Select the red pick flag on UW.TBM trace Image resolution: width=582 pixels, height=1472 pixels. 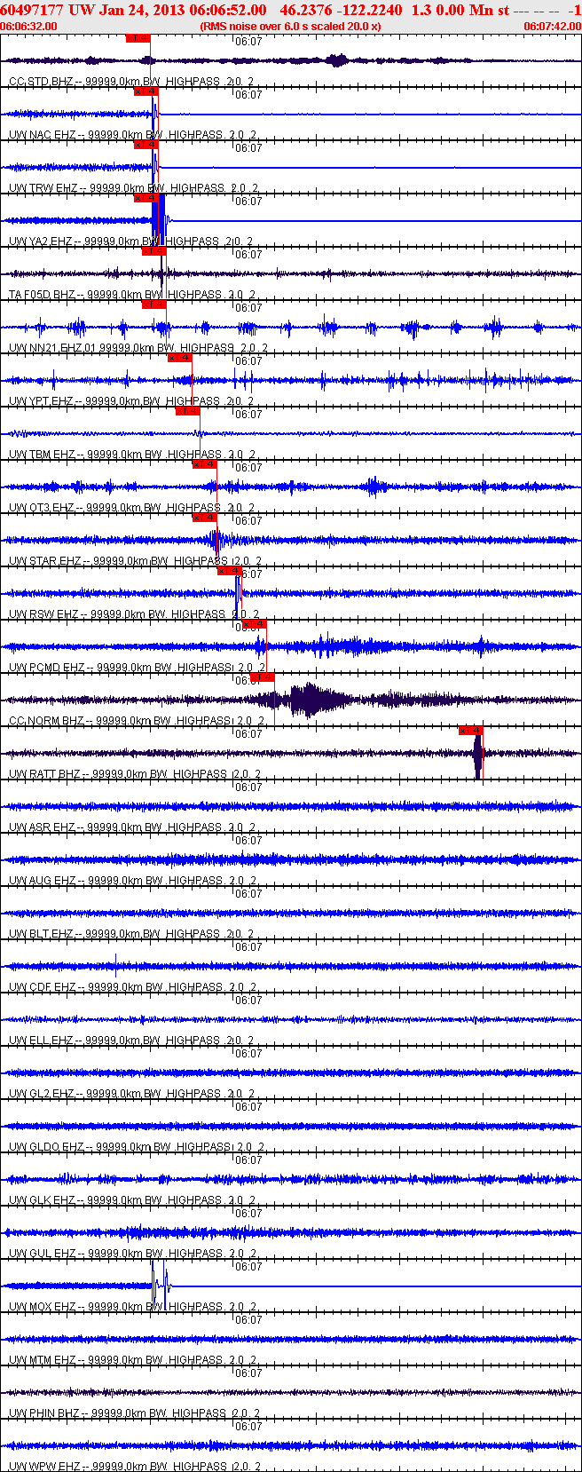pyautogui.click(x=187, y=410)
